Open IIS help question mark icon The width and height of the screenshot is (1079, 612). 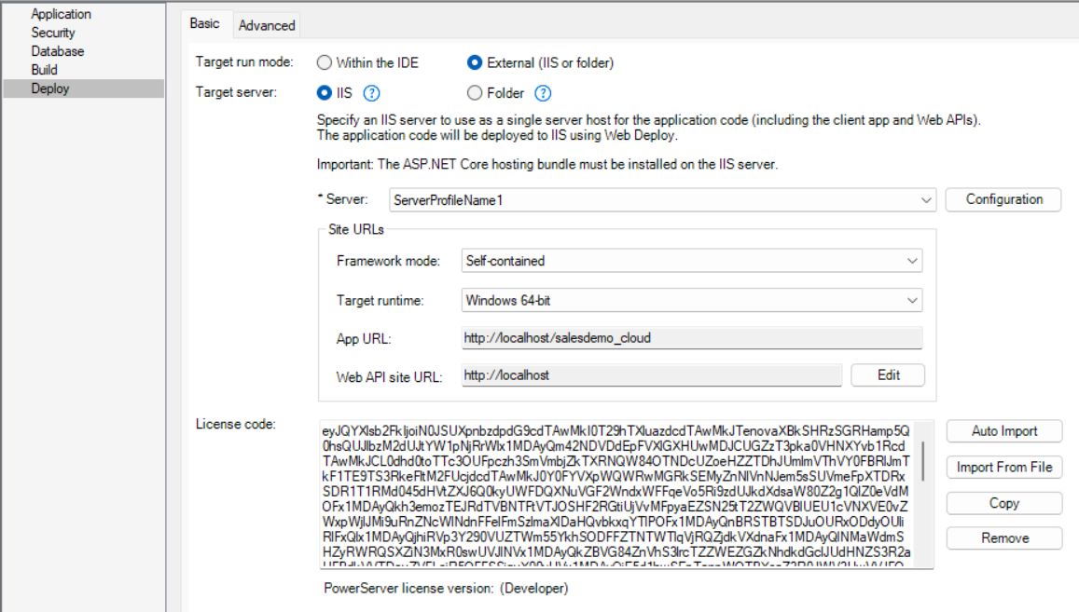pos(371,93)
